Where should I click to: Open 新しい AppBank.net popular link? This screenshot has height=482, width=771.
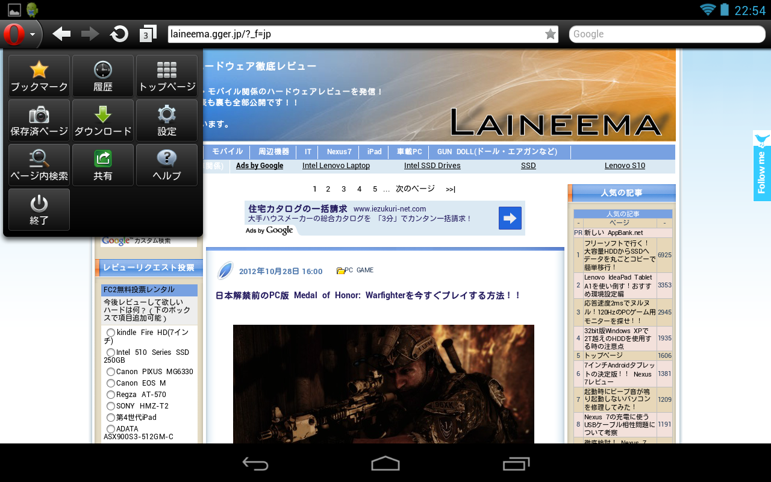click(x=613, y=233)
